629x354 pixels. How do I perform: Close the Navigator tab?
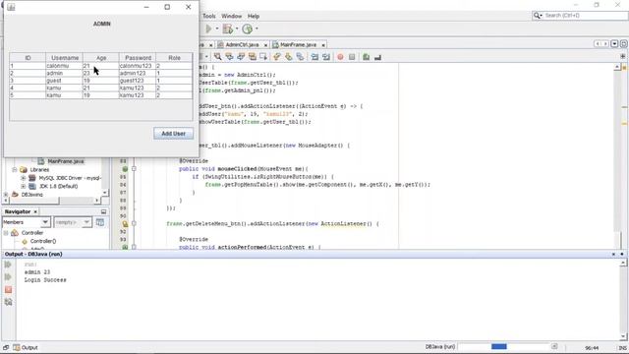(35, 211)
